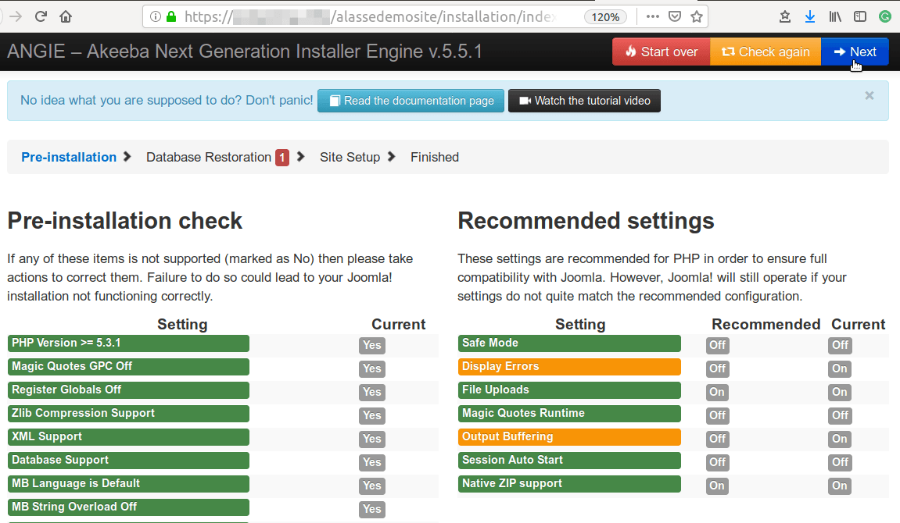This screenshot has height=523, width=900.
Task: Open the Firefox library icon
Action: 835,16
